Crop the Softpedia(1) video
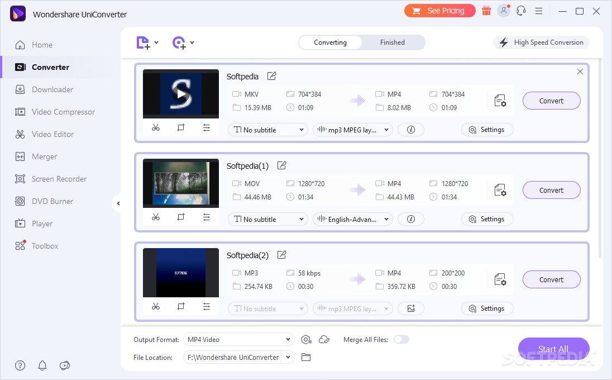This screenshot has width=612, height=380. tap(181, 217)
